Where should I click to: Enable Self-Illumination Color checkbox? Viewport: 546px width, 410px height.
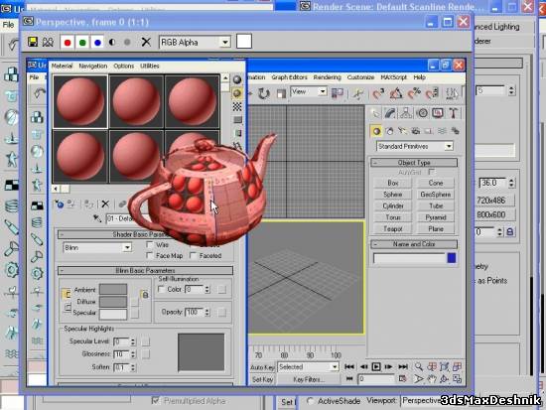161,289
